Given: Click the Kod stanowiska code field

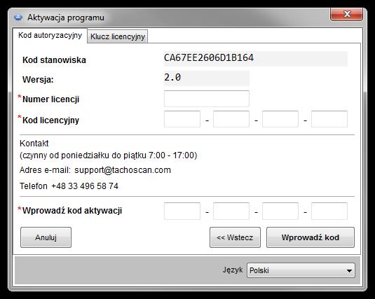Looking at the screenshot, I should coord(255,59).
